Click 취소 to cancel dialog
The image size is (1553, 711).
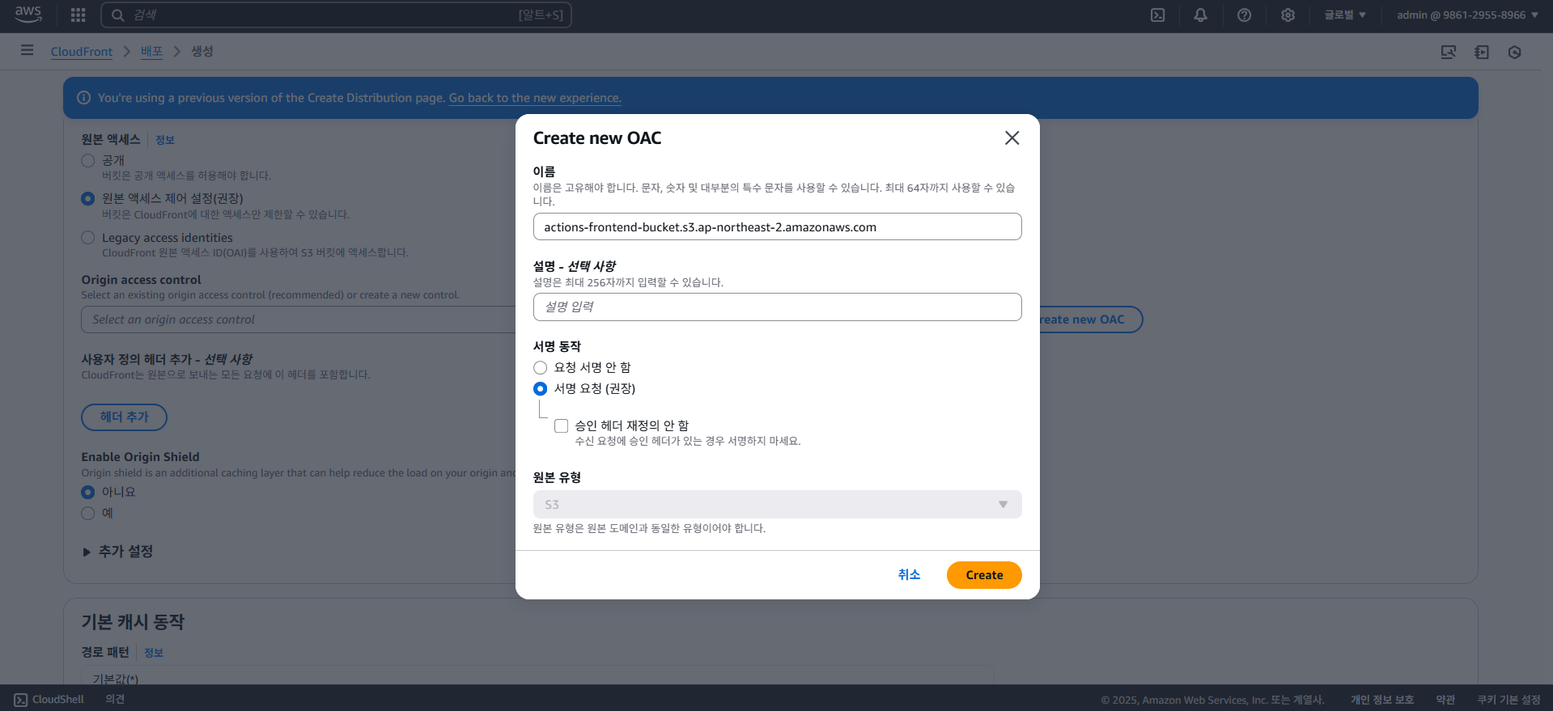[909, 575]
